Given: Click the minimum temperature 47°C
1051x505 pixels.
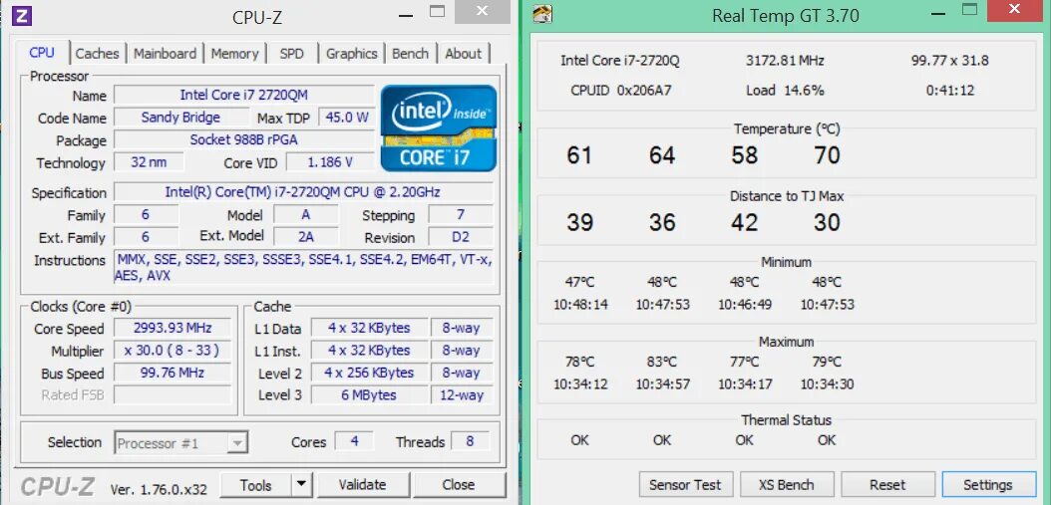Looking at the screenshot, I should 580,282.
